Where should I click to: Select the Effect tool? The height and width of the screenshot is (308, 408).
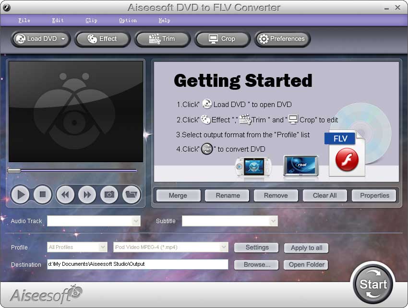[x=102, y=39]
